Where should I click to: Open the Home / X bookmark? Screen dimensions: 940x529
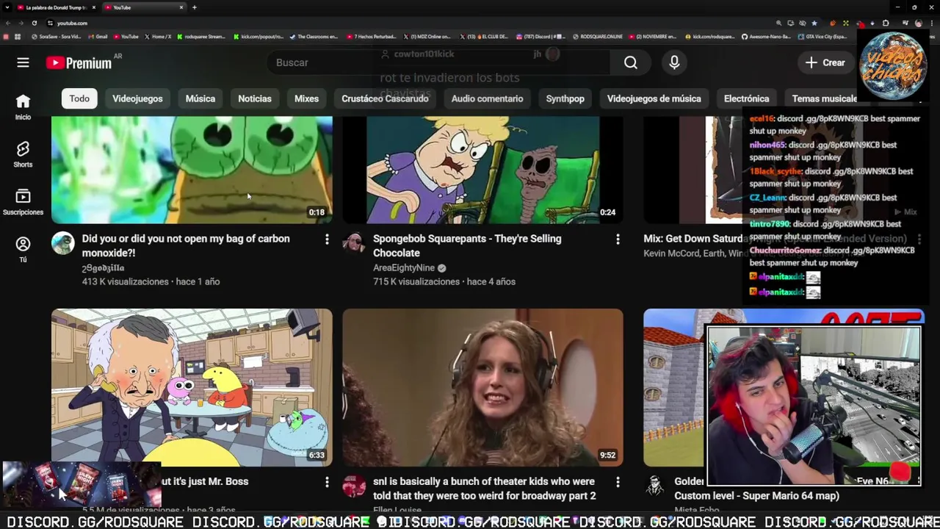click(158, 37)
